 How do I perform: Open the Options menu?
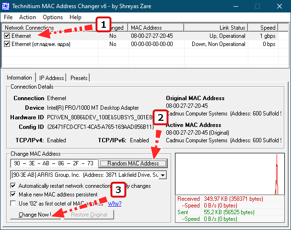pos(53,17)
